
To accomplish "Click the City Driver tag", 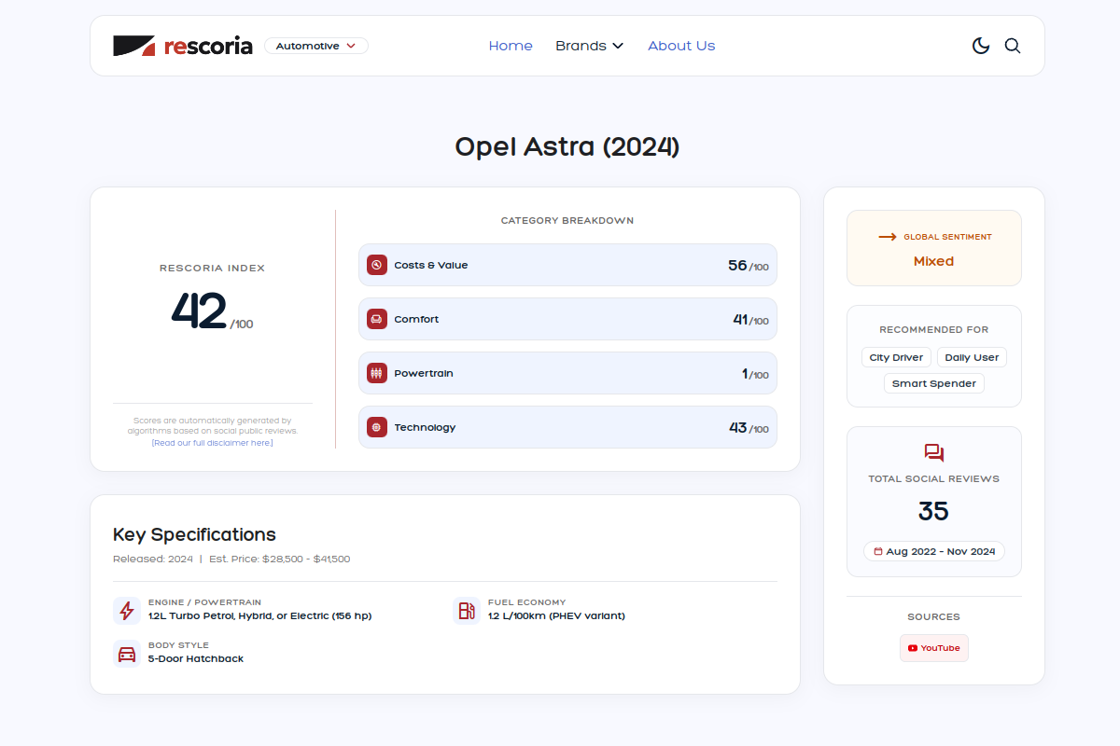I will [896, 357].
